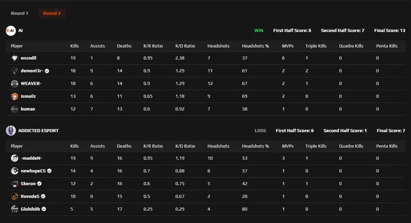Screen dimensions: 411x223
Task: Open newhopeCS player profile link
Action: coord(33,171)
